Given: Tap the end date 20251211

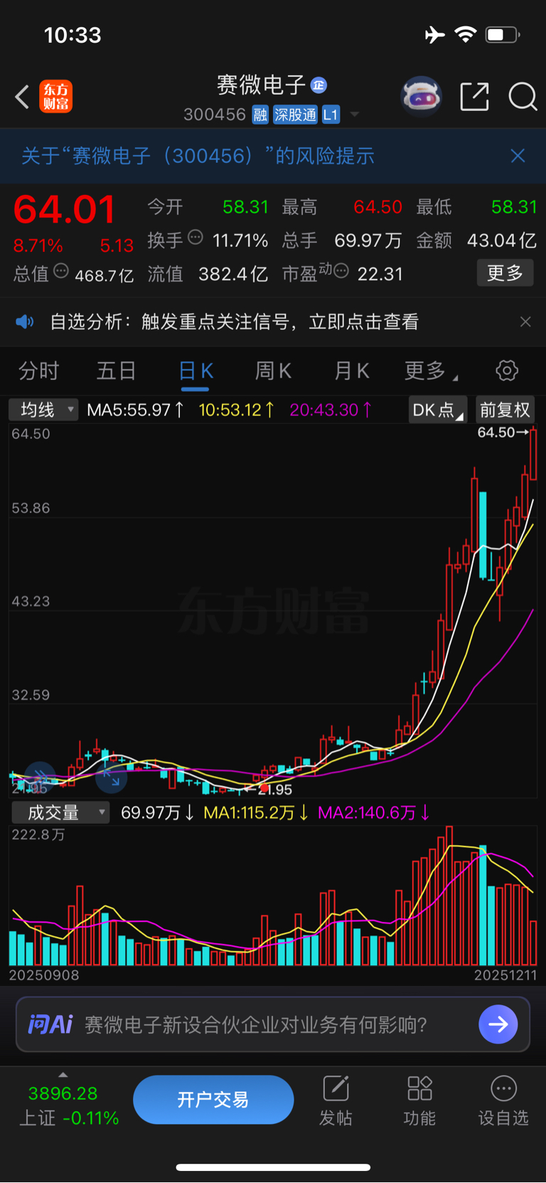Looking at the screenshot, I should point(505,975).
